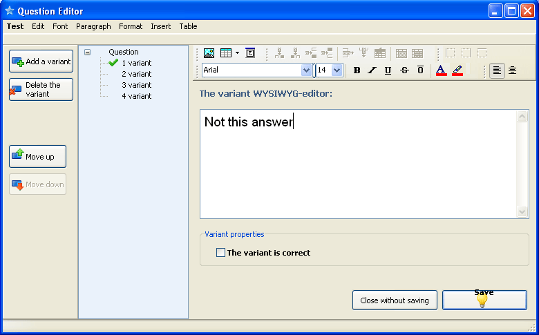Click the Save button
This screenshot has height=335, width=539.
click(x=484, y=300)
